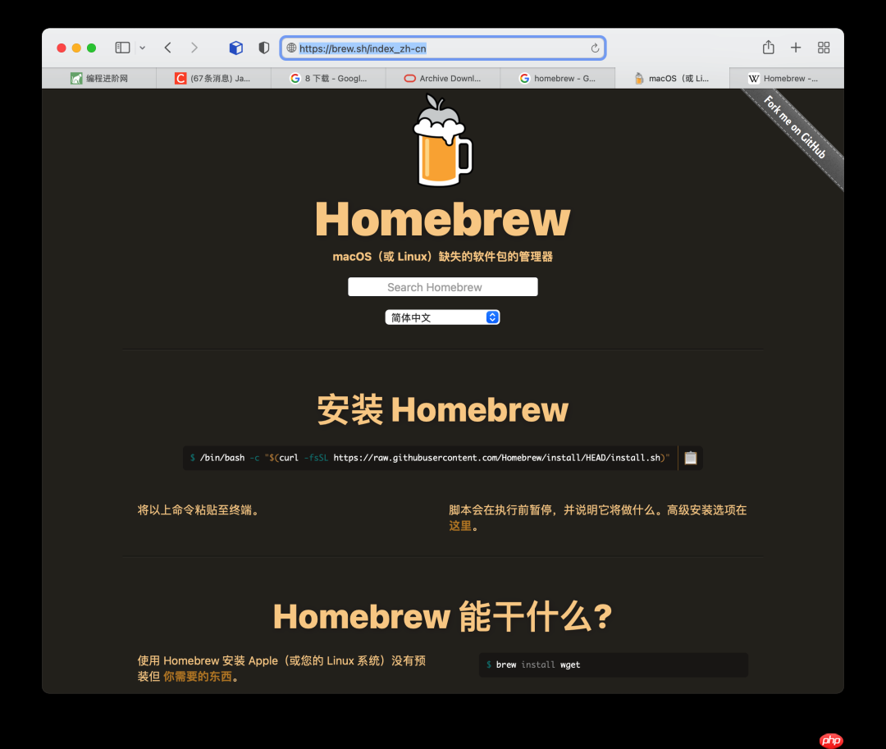Click inside the Search Homebrew field
Image resolution: width=886 pixels, height=749 pixels.
[442, 286]
